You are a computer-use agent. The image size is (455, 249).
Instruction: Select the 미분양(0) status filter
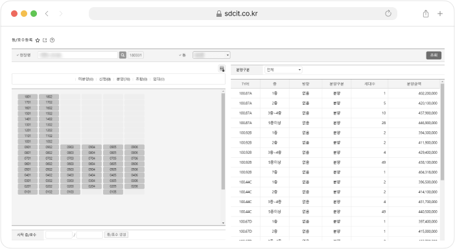coord(86,79)
